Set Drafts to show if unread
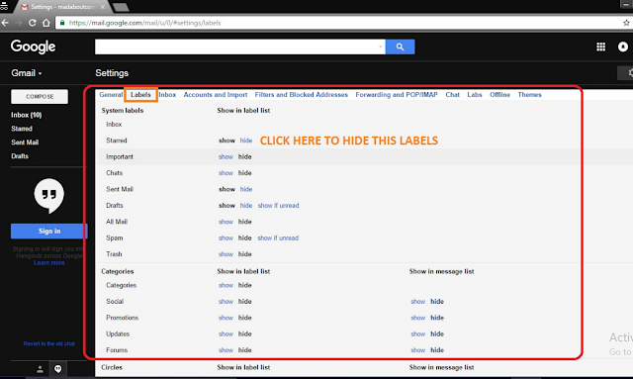This screenshot has height=379, width=633. (x=278, y=205)
